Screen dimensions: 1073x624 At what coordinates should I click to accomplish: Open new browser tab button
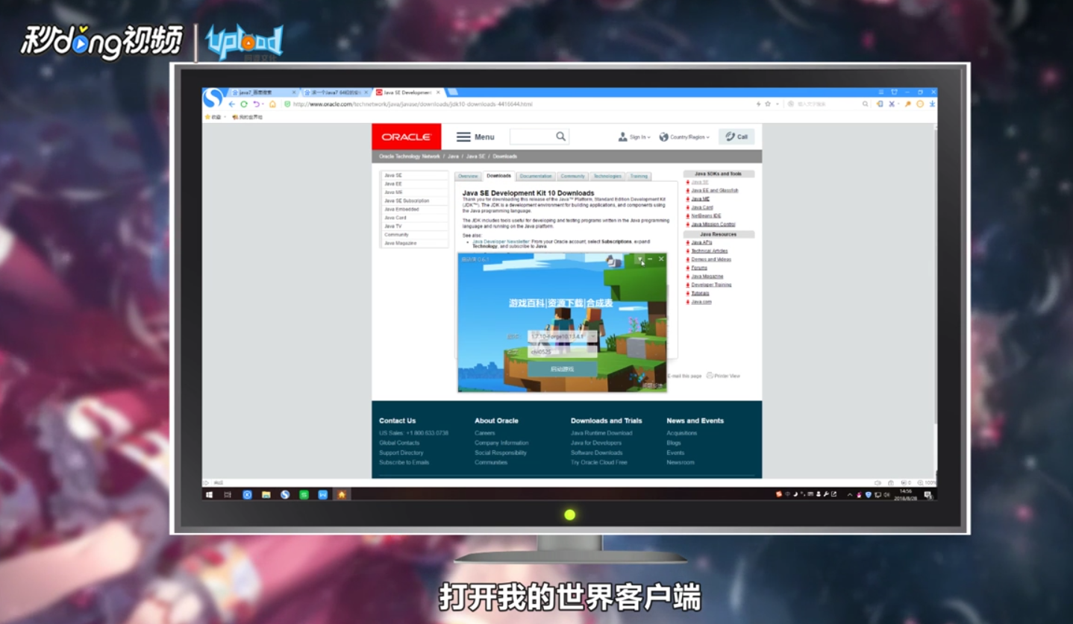451,92
